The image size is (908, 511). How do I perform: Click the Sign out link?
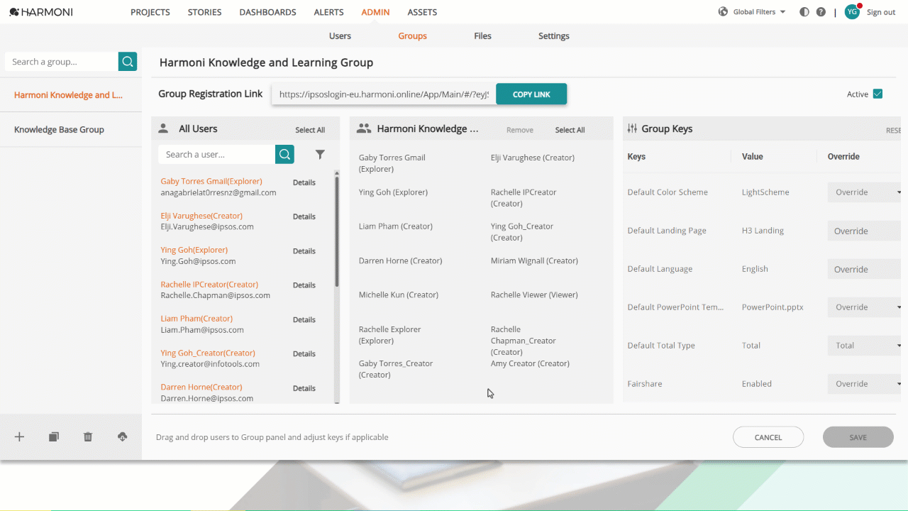coord(880,12)
